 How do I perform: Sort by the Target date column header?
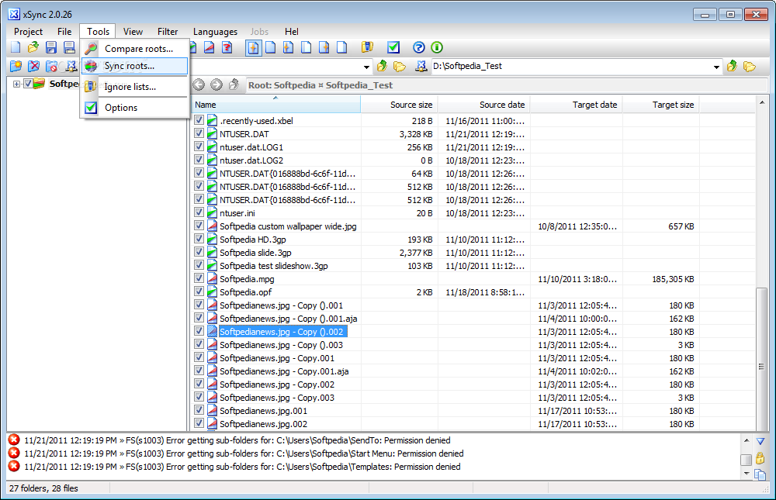tap(576, 105)
